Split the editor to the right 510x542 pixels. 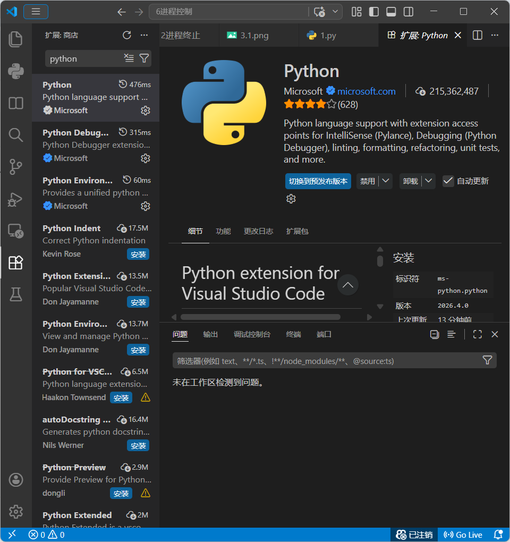[x=478, y=35]
